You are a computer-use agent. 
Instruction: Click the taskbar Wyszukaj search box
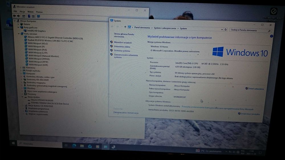point(40,144)
